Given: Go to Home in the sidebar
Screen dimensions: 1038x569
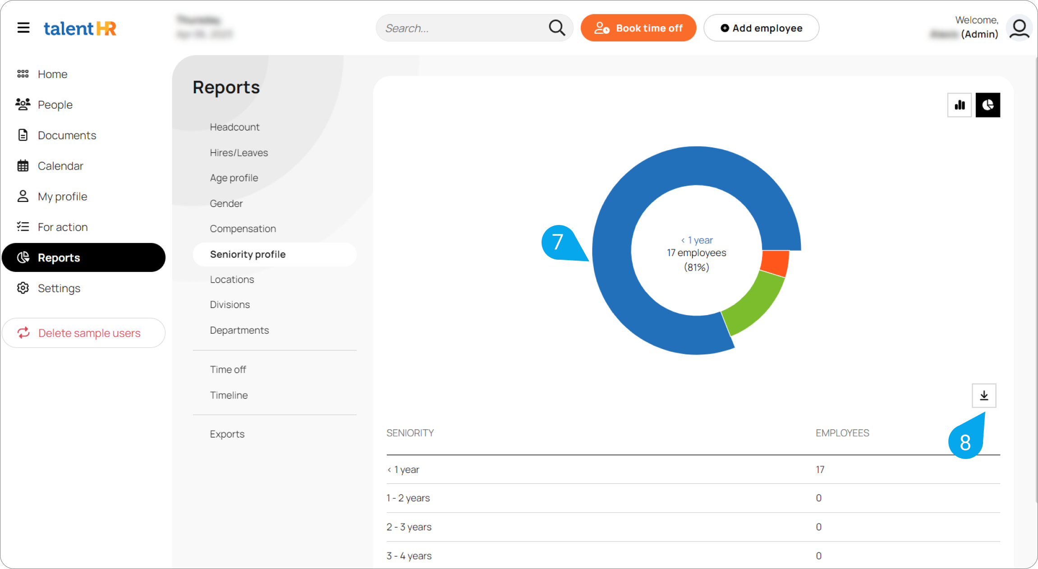Looking at the screenshot, I should tap(52, 74).
